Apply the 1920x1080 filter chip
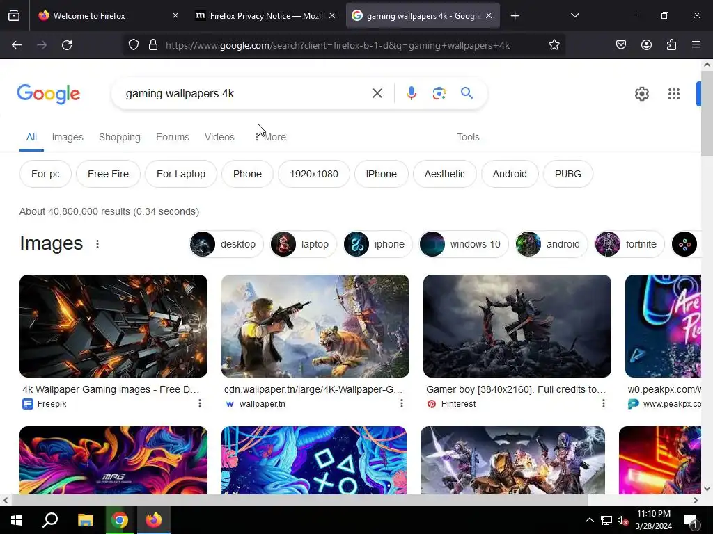The width and height of the screenshot is (713, 534). [x=314, y=174]
